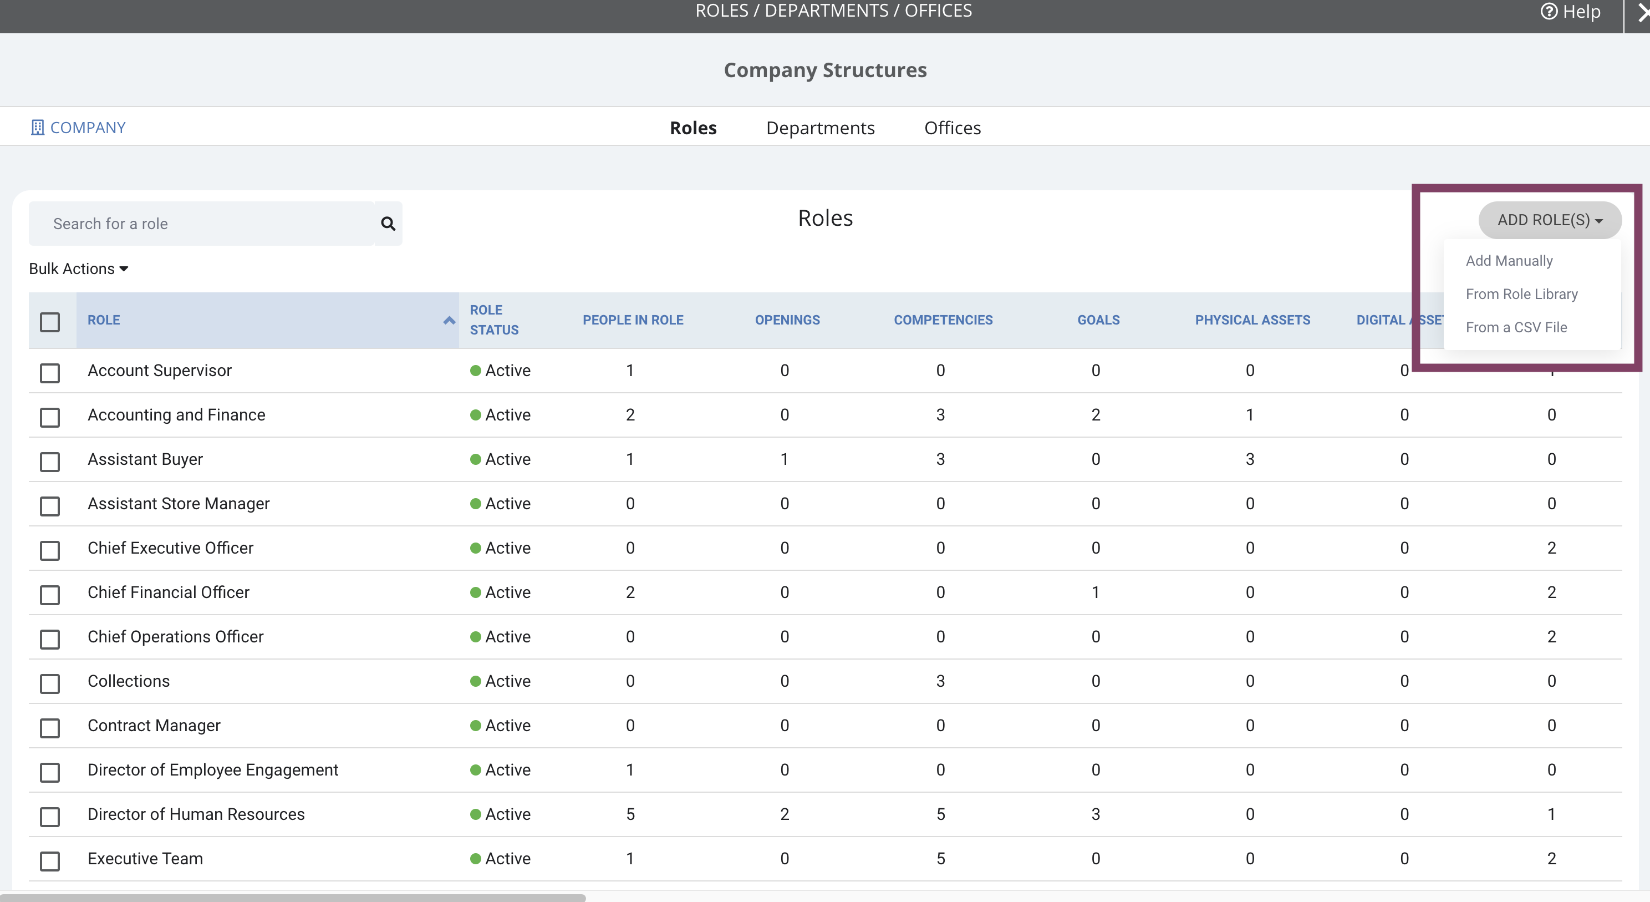Click the Company Structures page title
The width and height of the screenshot is (1650, 902).
(x=825, y=69)
